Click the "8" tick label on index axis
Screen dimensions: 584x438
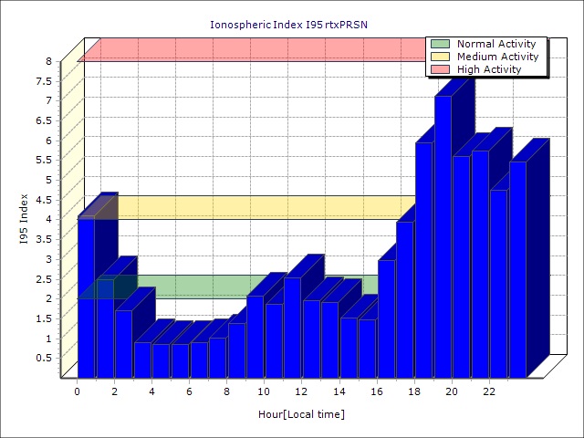(x=49, y=62)
